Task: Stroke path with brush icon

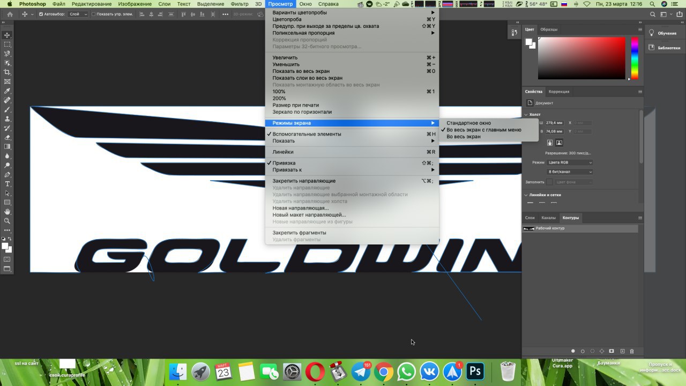Action: tap(583, 351)
